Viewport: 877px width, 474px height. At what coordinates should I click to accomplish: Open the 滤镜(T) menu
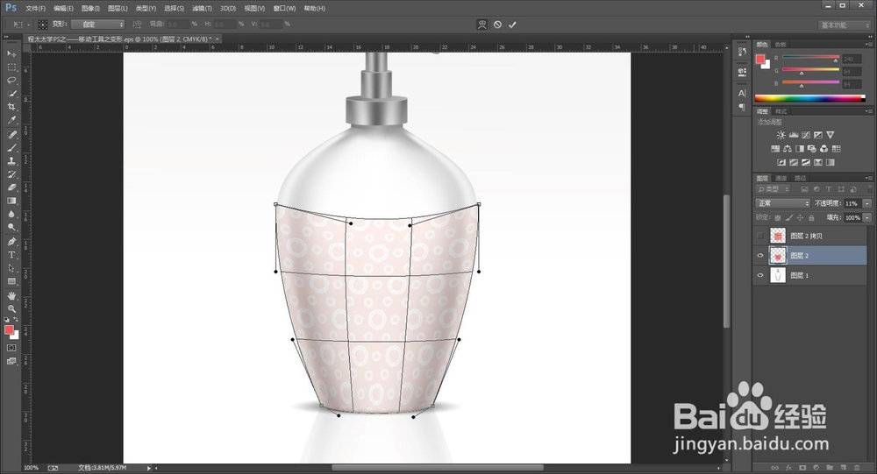pyautogui.click(x=202, y=9)
